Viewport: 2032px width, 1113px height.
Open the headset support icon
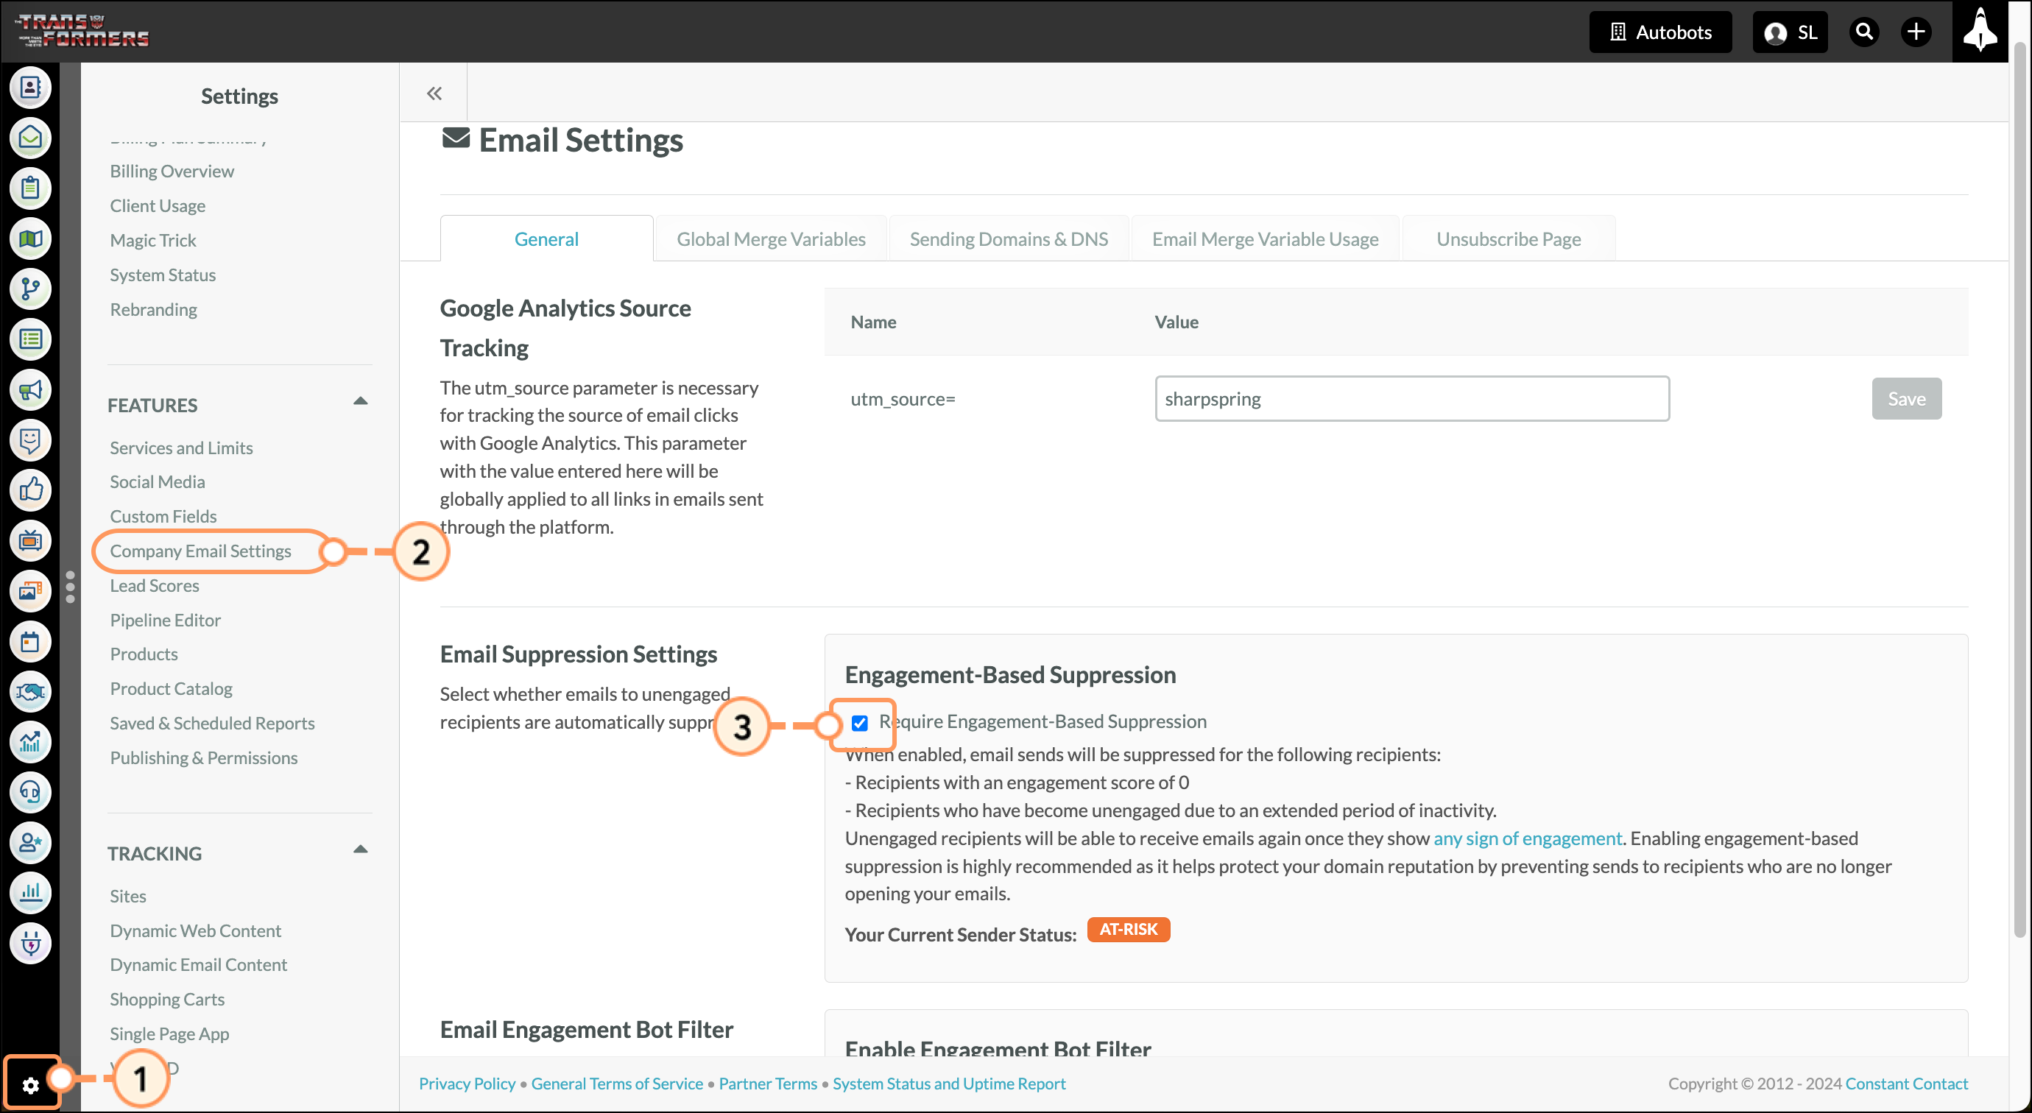click(30, 792)
